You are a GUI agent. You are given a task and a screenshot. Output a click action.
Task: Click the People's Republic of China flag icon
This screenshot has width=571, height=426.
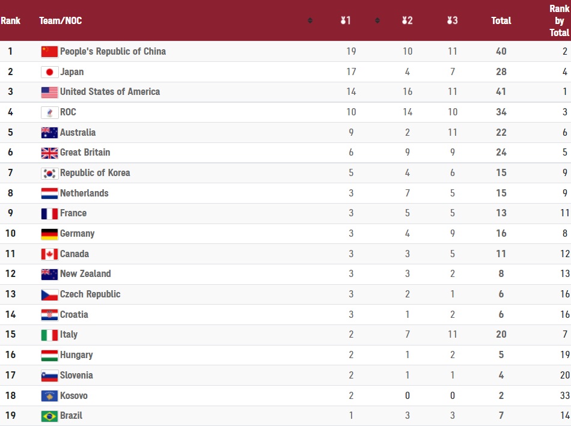49,52
